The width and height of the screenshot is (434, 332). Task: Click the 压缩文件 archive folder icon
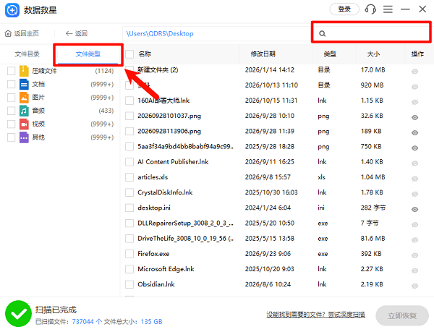pyautogui.click(x=24, y=71)
